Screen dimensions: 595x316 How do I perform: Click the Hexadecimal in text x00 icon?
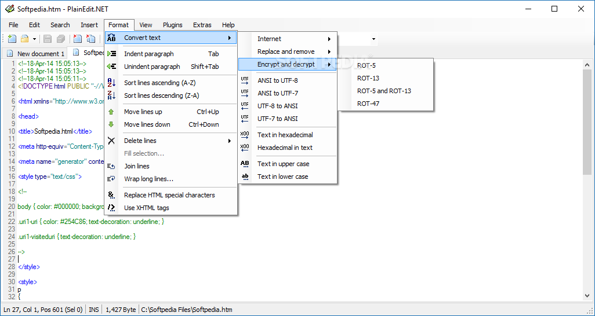[245, 148]
